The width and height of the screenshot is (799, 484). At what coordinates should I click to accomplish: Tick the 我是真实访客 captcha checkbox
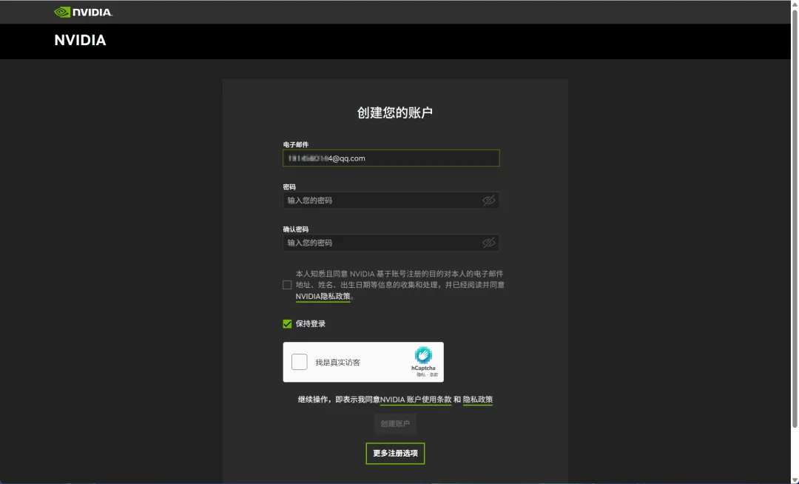tap(299, 362)
